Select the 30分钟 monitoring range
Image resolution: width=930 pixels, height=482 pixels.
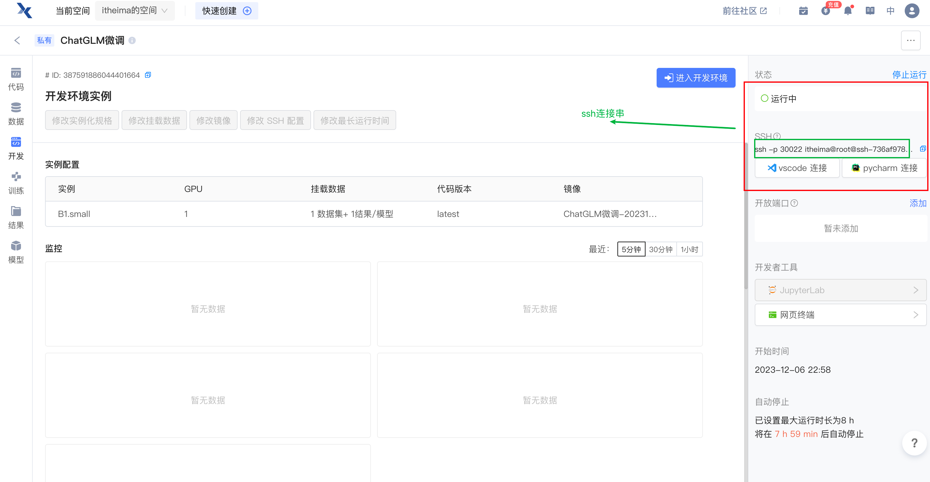pyautogui.click(x=660, y=249)
